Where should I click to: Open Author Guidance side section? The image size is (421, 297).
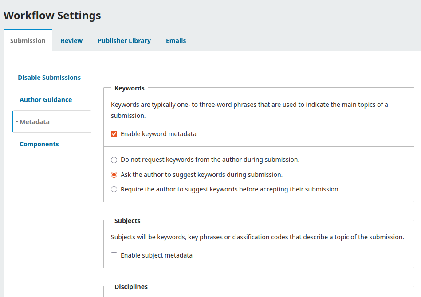click(46, 100)
